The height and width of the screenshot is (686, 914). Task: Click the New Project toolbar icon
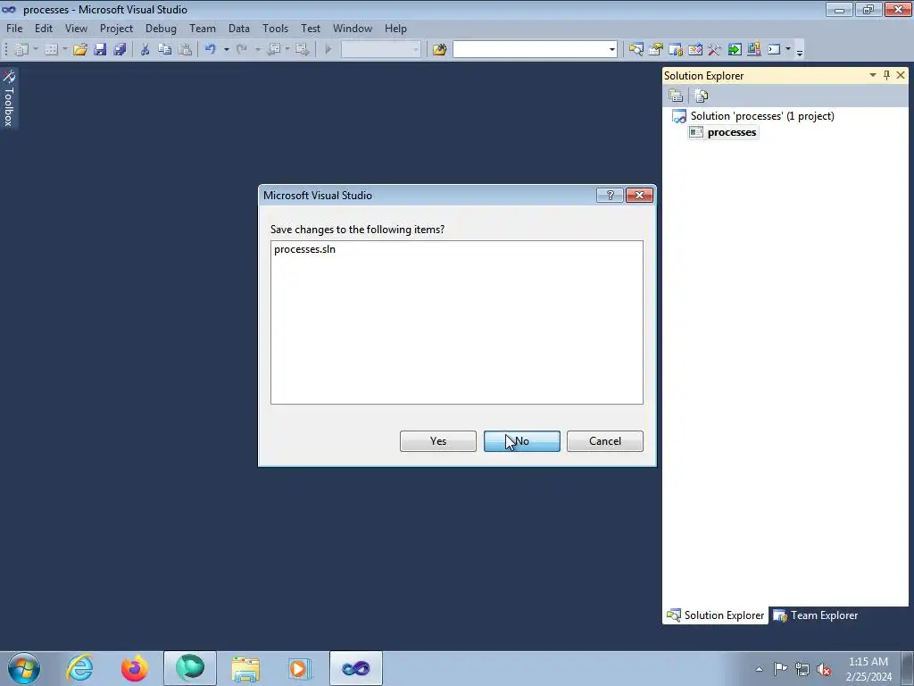[21, 50]
